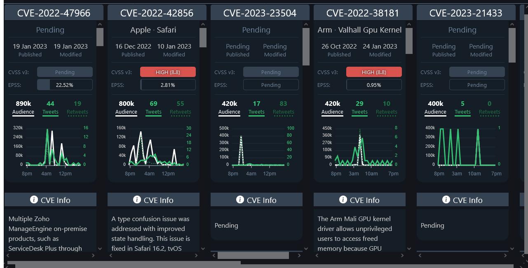Click the CVE Info icon on the Apple Safari card

pyautogui.click(x=136, y=199)
